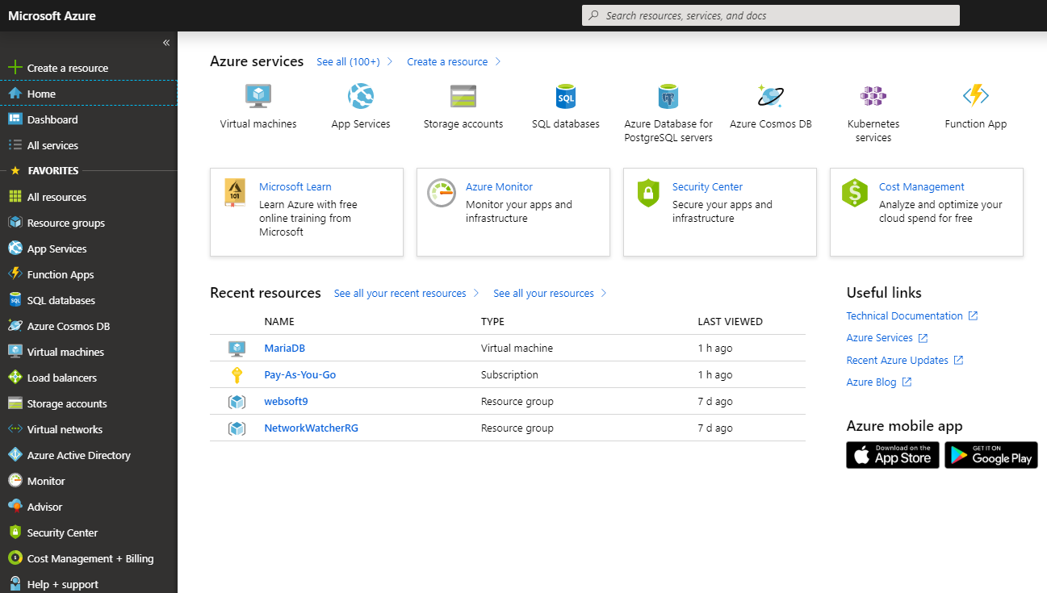Open the Azure Cosmos DB tile icon
Screen dimensions: 1047x593
771,96
